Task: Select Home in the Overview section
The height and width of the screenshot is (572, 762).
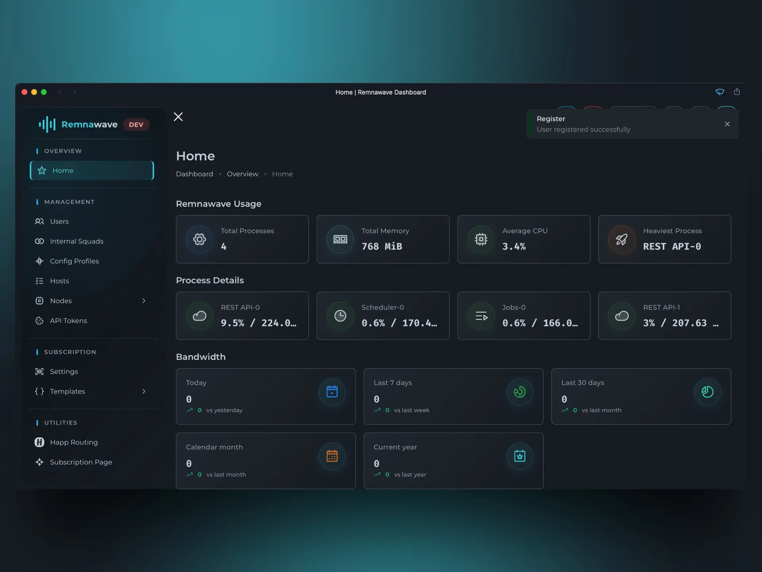Action: click(x=63, y=170)
